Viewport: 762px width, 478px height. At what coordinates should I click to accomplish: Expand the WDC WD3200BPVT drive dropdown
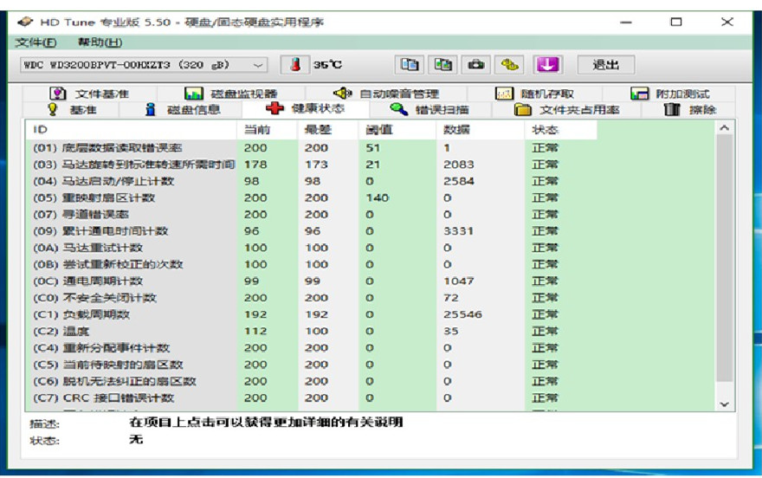point(259,65)
